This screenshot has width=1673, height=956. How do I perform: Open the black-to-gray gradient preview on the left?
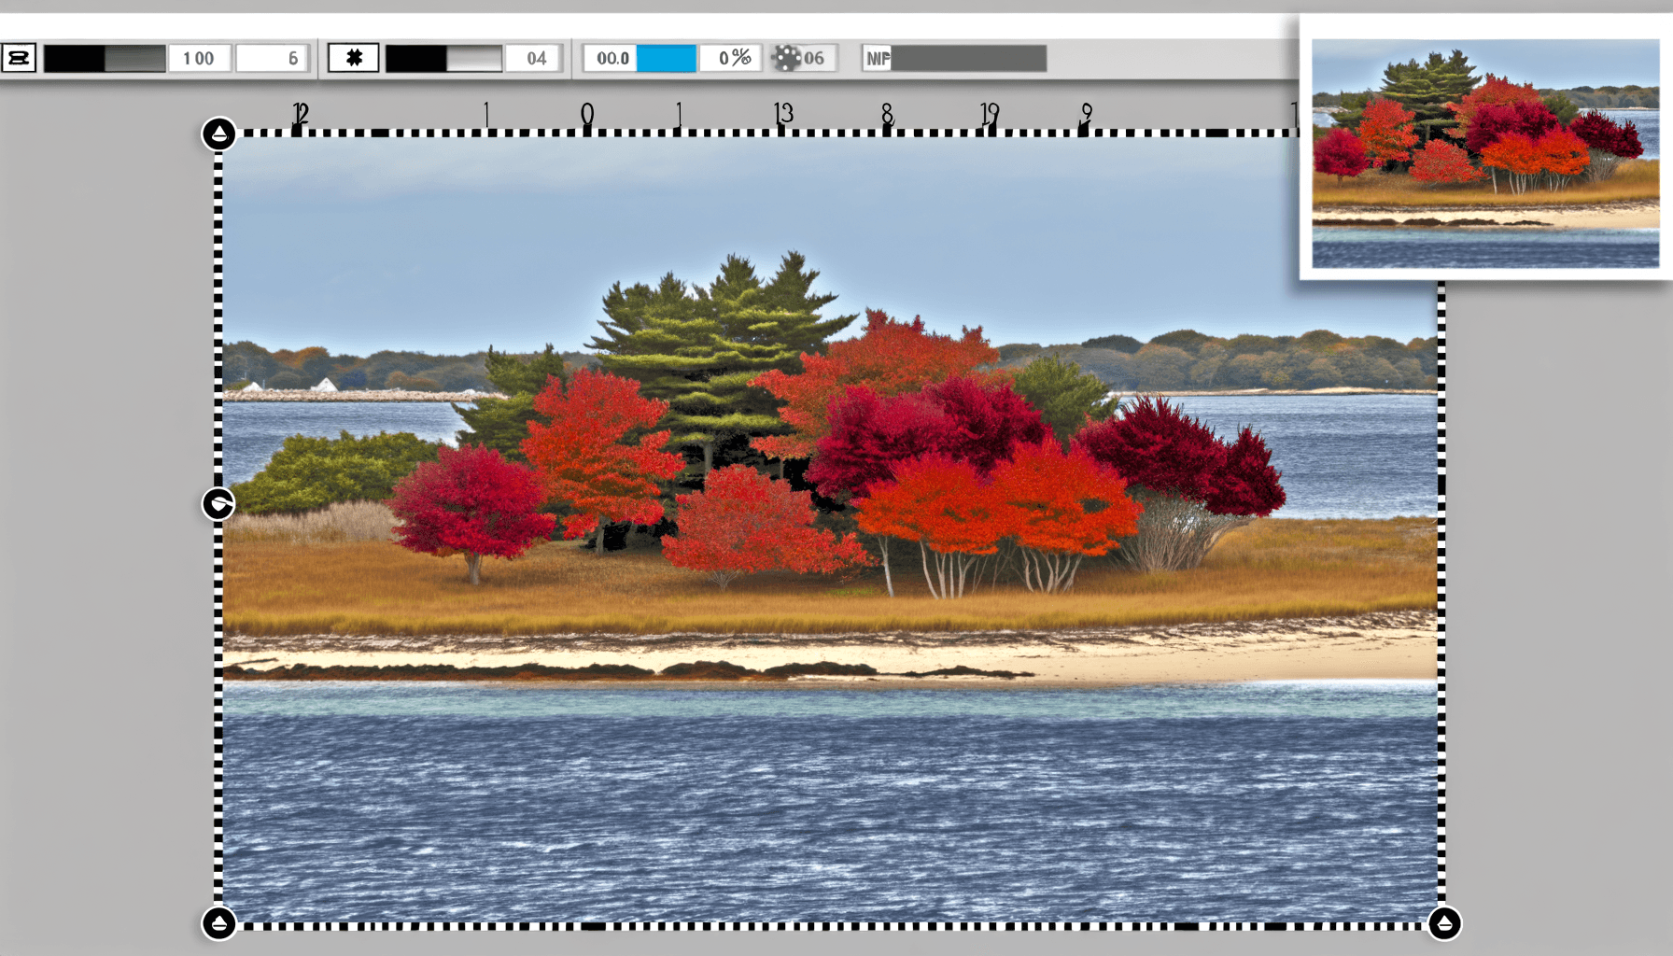(103, 58)
